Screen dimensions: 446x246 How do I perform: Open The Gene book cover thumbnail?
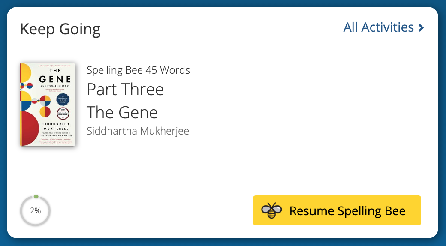(47, 105)
